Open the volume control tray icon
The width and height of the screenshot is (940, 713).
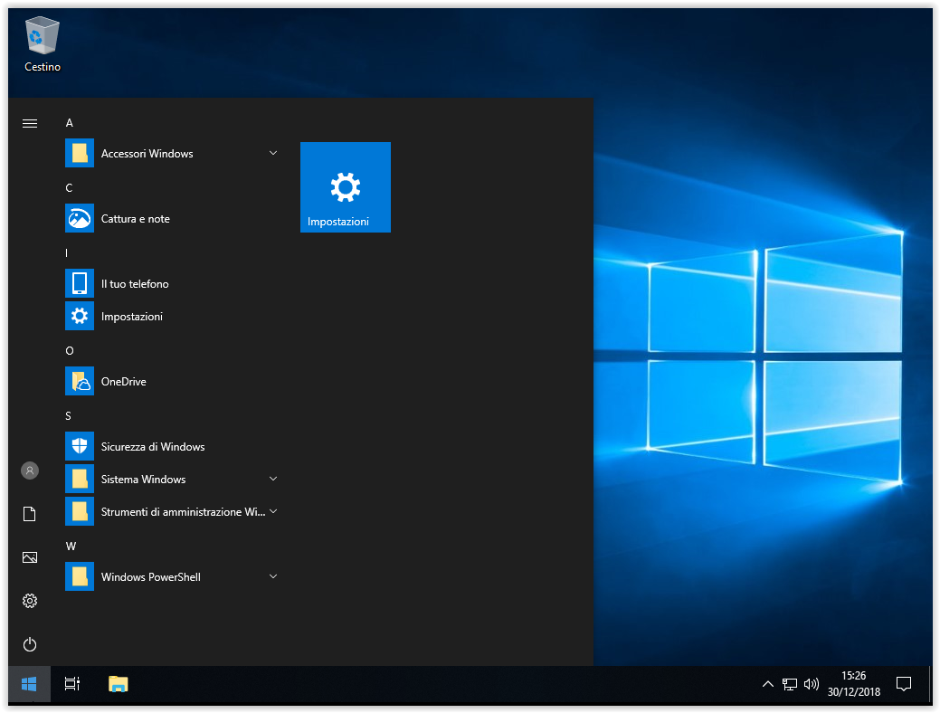(812, 684)
